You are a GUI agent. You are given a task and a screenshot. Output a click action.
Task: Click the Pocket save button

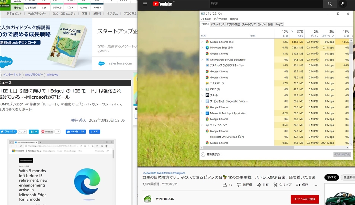[x=47, y=132]
